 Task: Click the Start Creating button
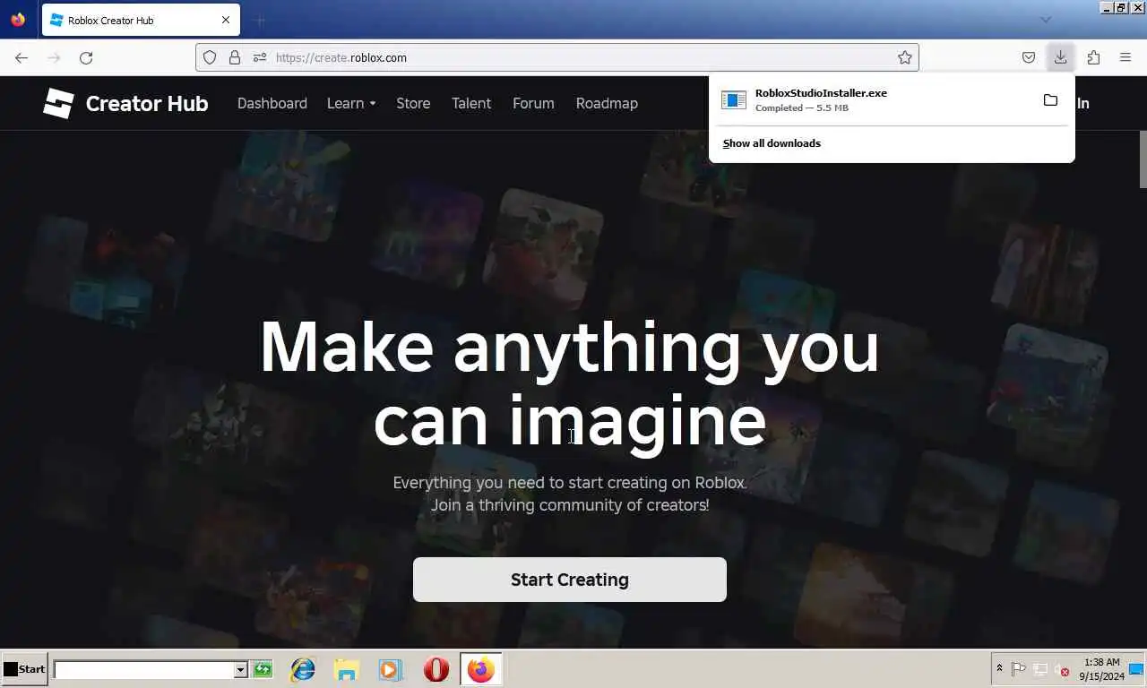[x=570, y=580]
